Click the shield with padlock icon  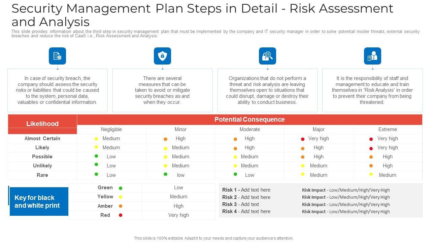[162, 56]
